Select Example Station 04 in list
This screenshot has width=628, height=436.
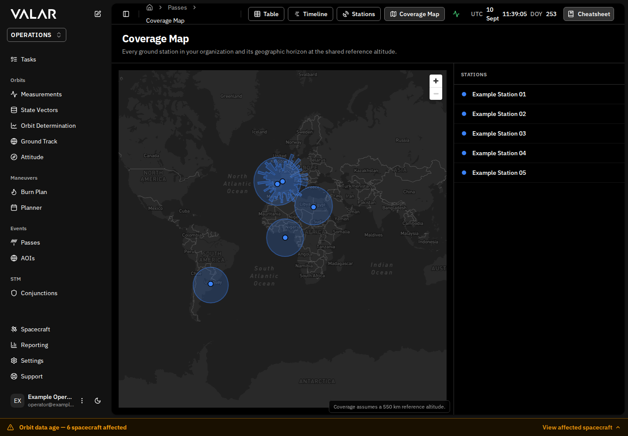click(539, 153)
